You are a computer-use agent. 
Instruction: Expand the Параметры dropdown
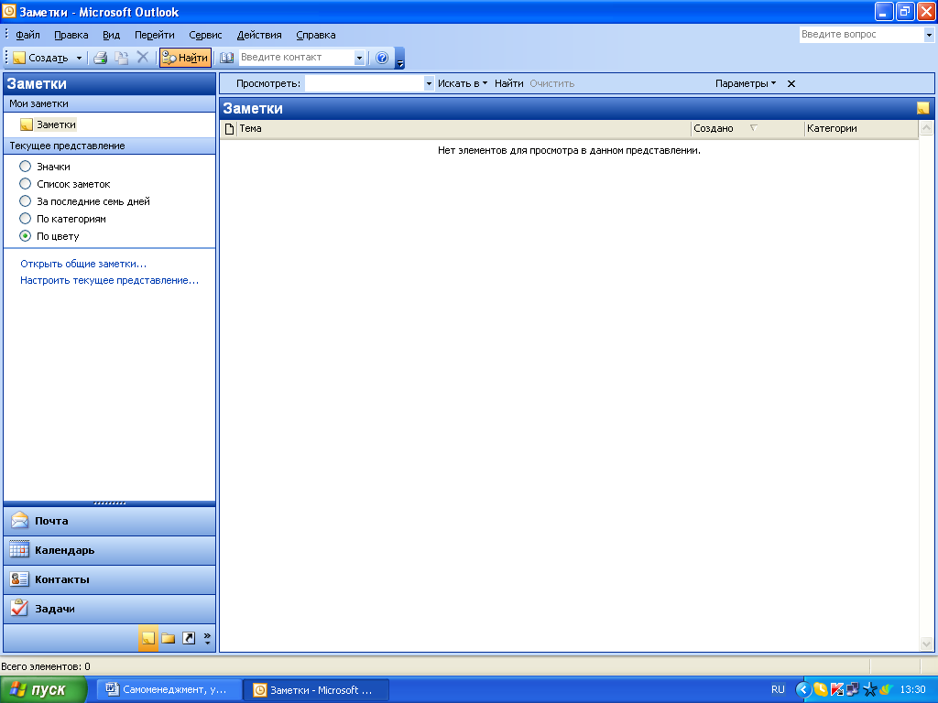[746, 83]
